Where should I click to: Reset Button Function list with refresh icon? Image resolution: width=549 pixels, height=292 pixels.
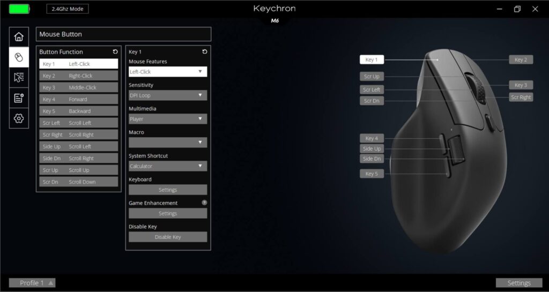pyautogui.click(x=115, y=52)
